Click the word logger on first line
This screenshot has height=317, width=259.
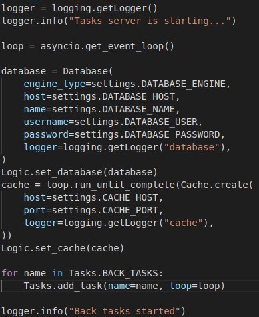pyautogui.click(x=18, y=9)
